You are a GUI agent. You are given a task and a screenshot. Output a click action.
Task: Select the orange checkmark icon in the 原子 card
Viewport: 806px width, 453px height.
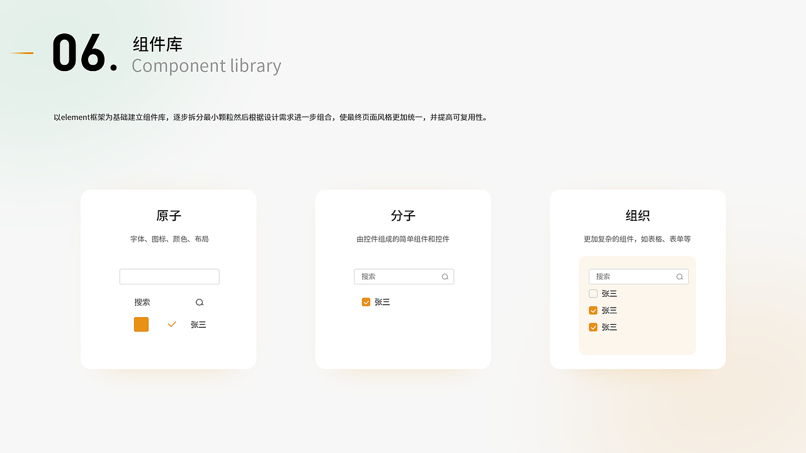[171, 324]
